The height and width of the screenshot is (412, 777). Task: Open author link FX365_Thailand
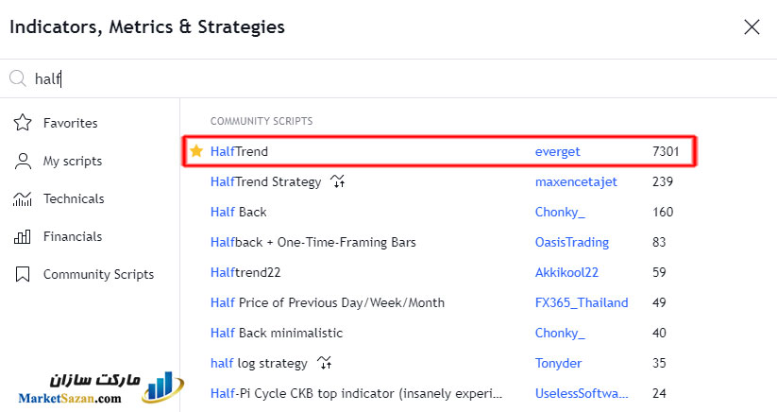click(x=582, y=302)
